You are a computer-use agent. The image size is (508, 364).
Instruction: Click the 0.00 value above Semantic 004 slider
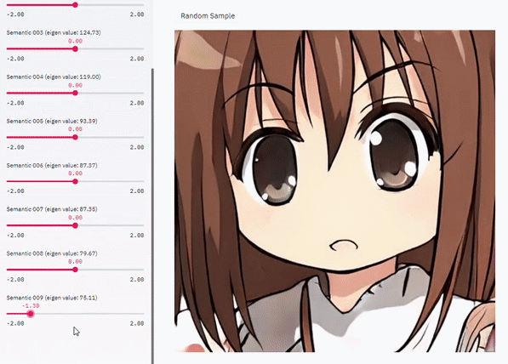75,85
